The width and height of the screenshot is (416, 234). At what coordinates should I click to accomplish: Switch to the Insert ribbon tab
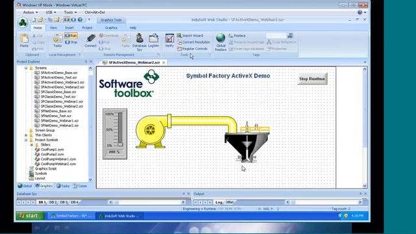[70, 27]
